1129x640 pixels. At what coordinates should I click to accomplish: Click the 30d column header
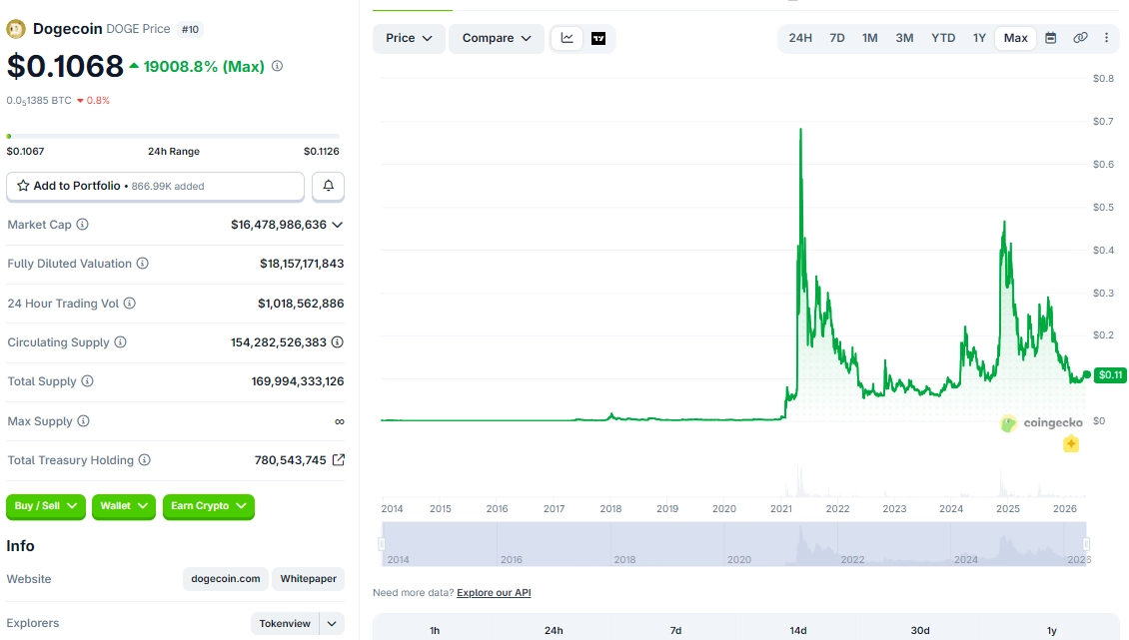point(920,630)
